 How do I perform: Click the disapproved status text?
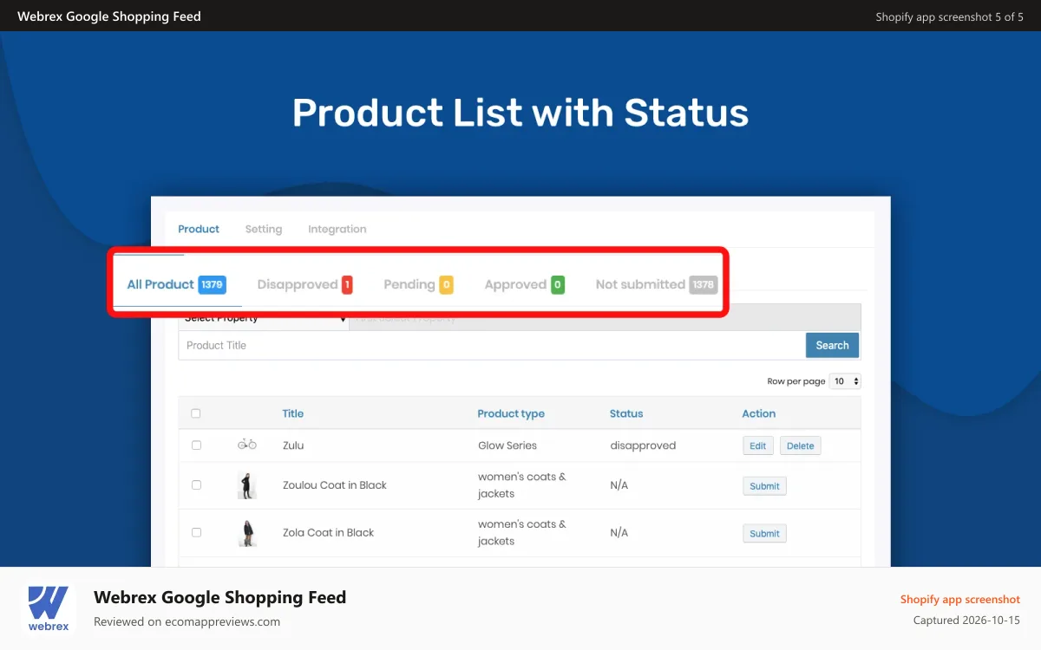[x=643, y=445]
